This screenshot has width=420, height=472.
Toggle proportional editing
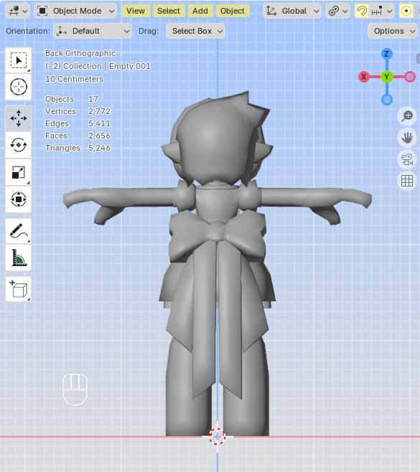[406, 11]
